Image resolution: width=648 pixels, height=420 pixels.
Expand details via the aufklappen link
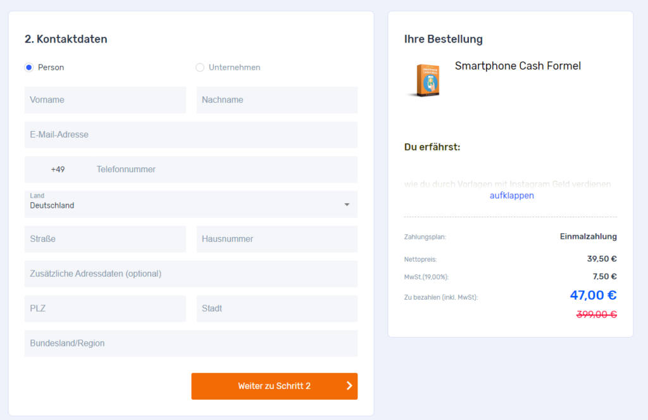[511, 195]
